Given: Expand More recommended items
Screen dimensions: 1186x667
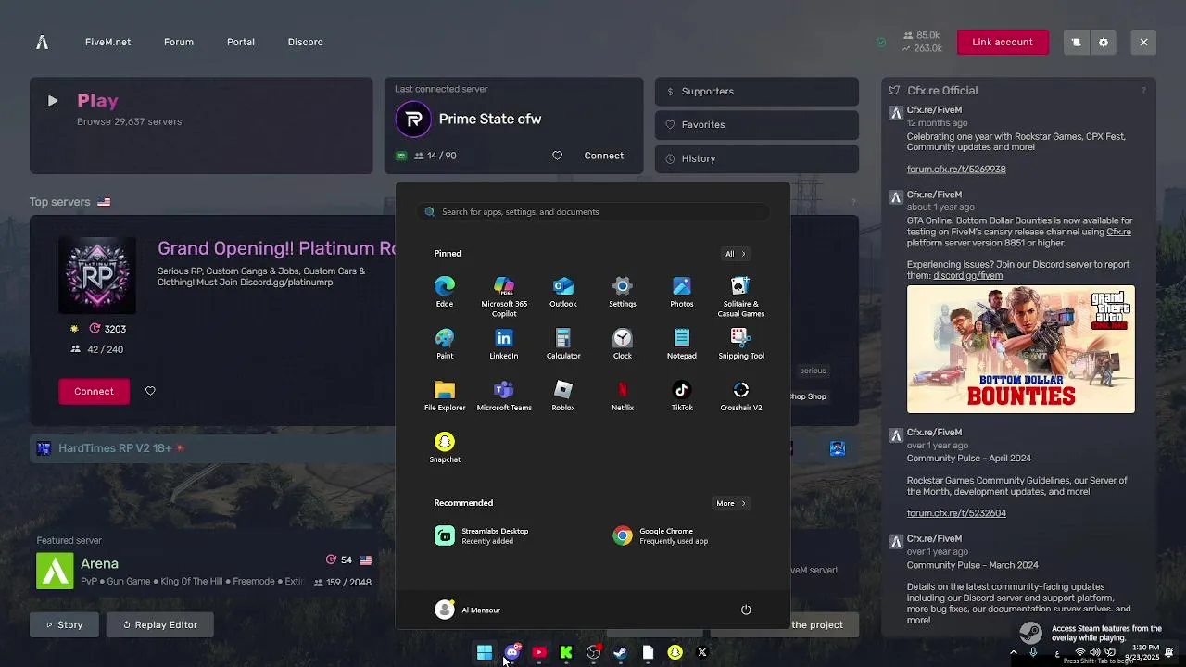Looking at the screenshot, I should [731, 503].
